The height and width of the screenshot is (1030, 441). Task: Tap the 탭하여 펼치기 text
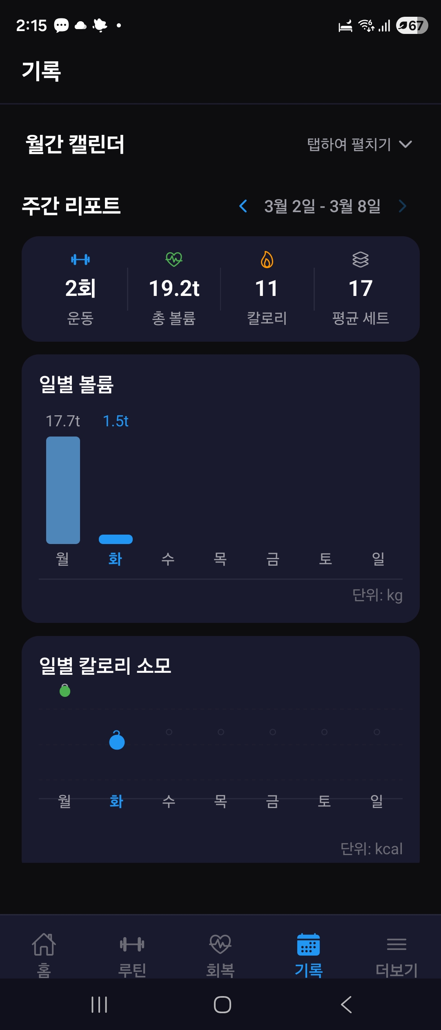coord(349,144)
